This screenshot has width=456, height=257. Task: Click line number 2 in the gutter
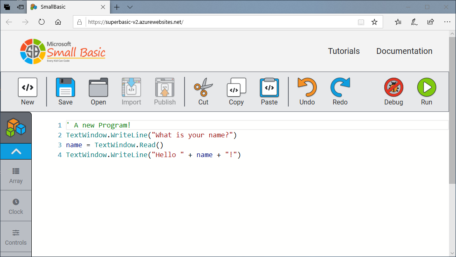[60, 135]
